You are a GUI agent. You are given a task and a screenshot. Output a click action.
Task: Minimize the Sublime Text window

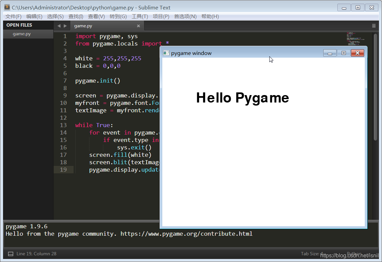point(344,7)
